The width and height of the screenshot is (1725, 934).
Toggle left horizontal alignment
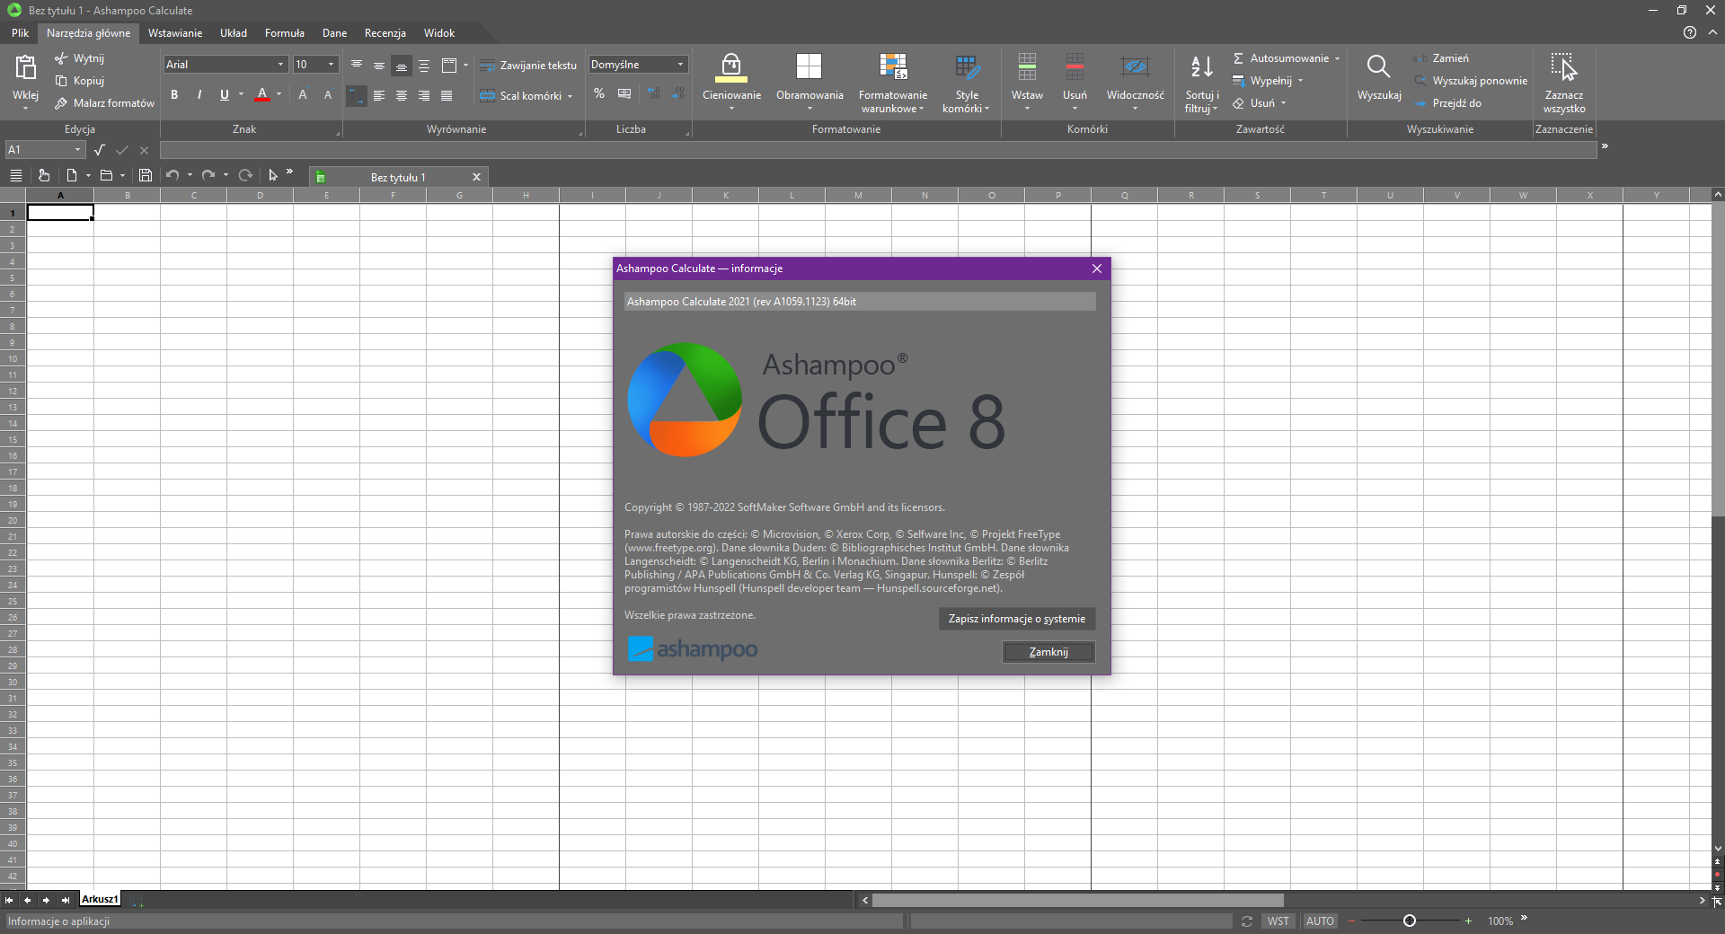click(x=379, y=95)
